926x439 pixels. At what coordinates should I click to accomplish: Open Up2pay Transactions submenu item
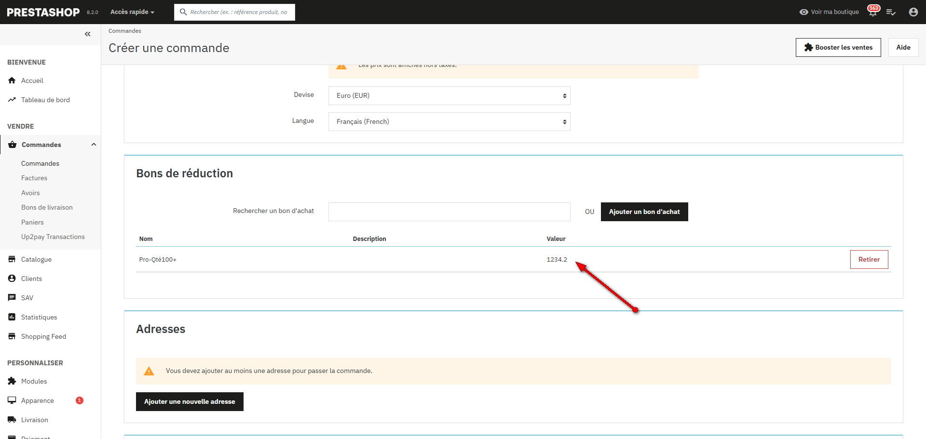53,237
